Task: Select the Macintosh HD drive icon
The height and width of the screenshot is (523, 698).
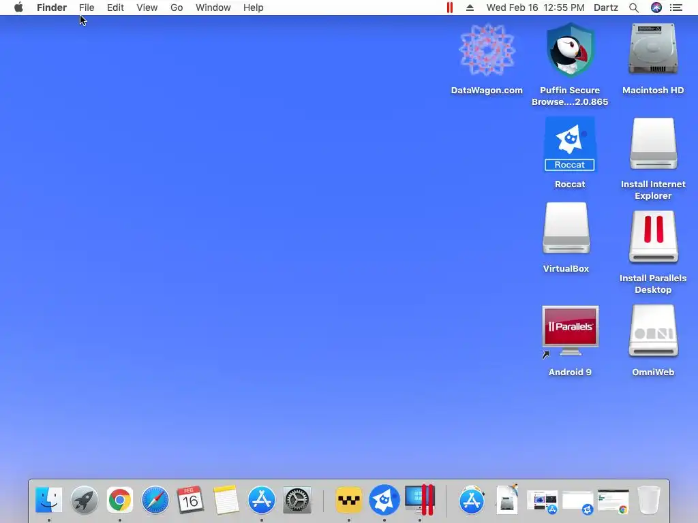Action: click(653, 49)
